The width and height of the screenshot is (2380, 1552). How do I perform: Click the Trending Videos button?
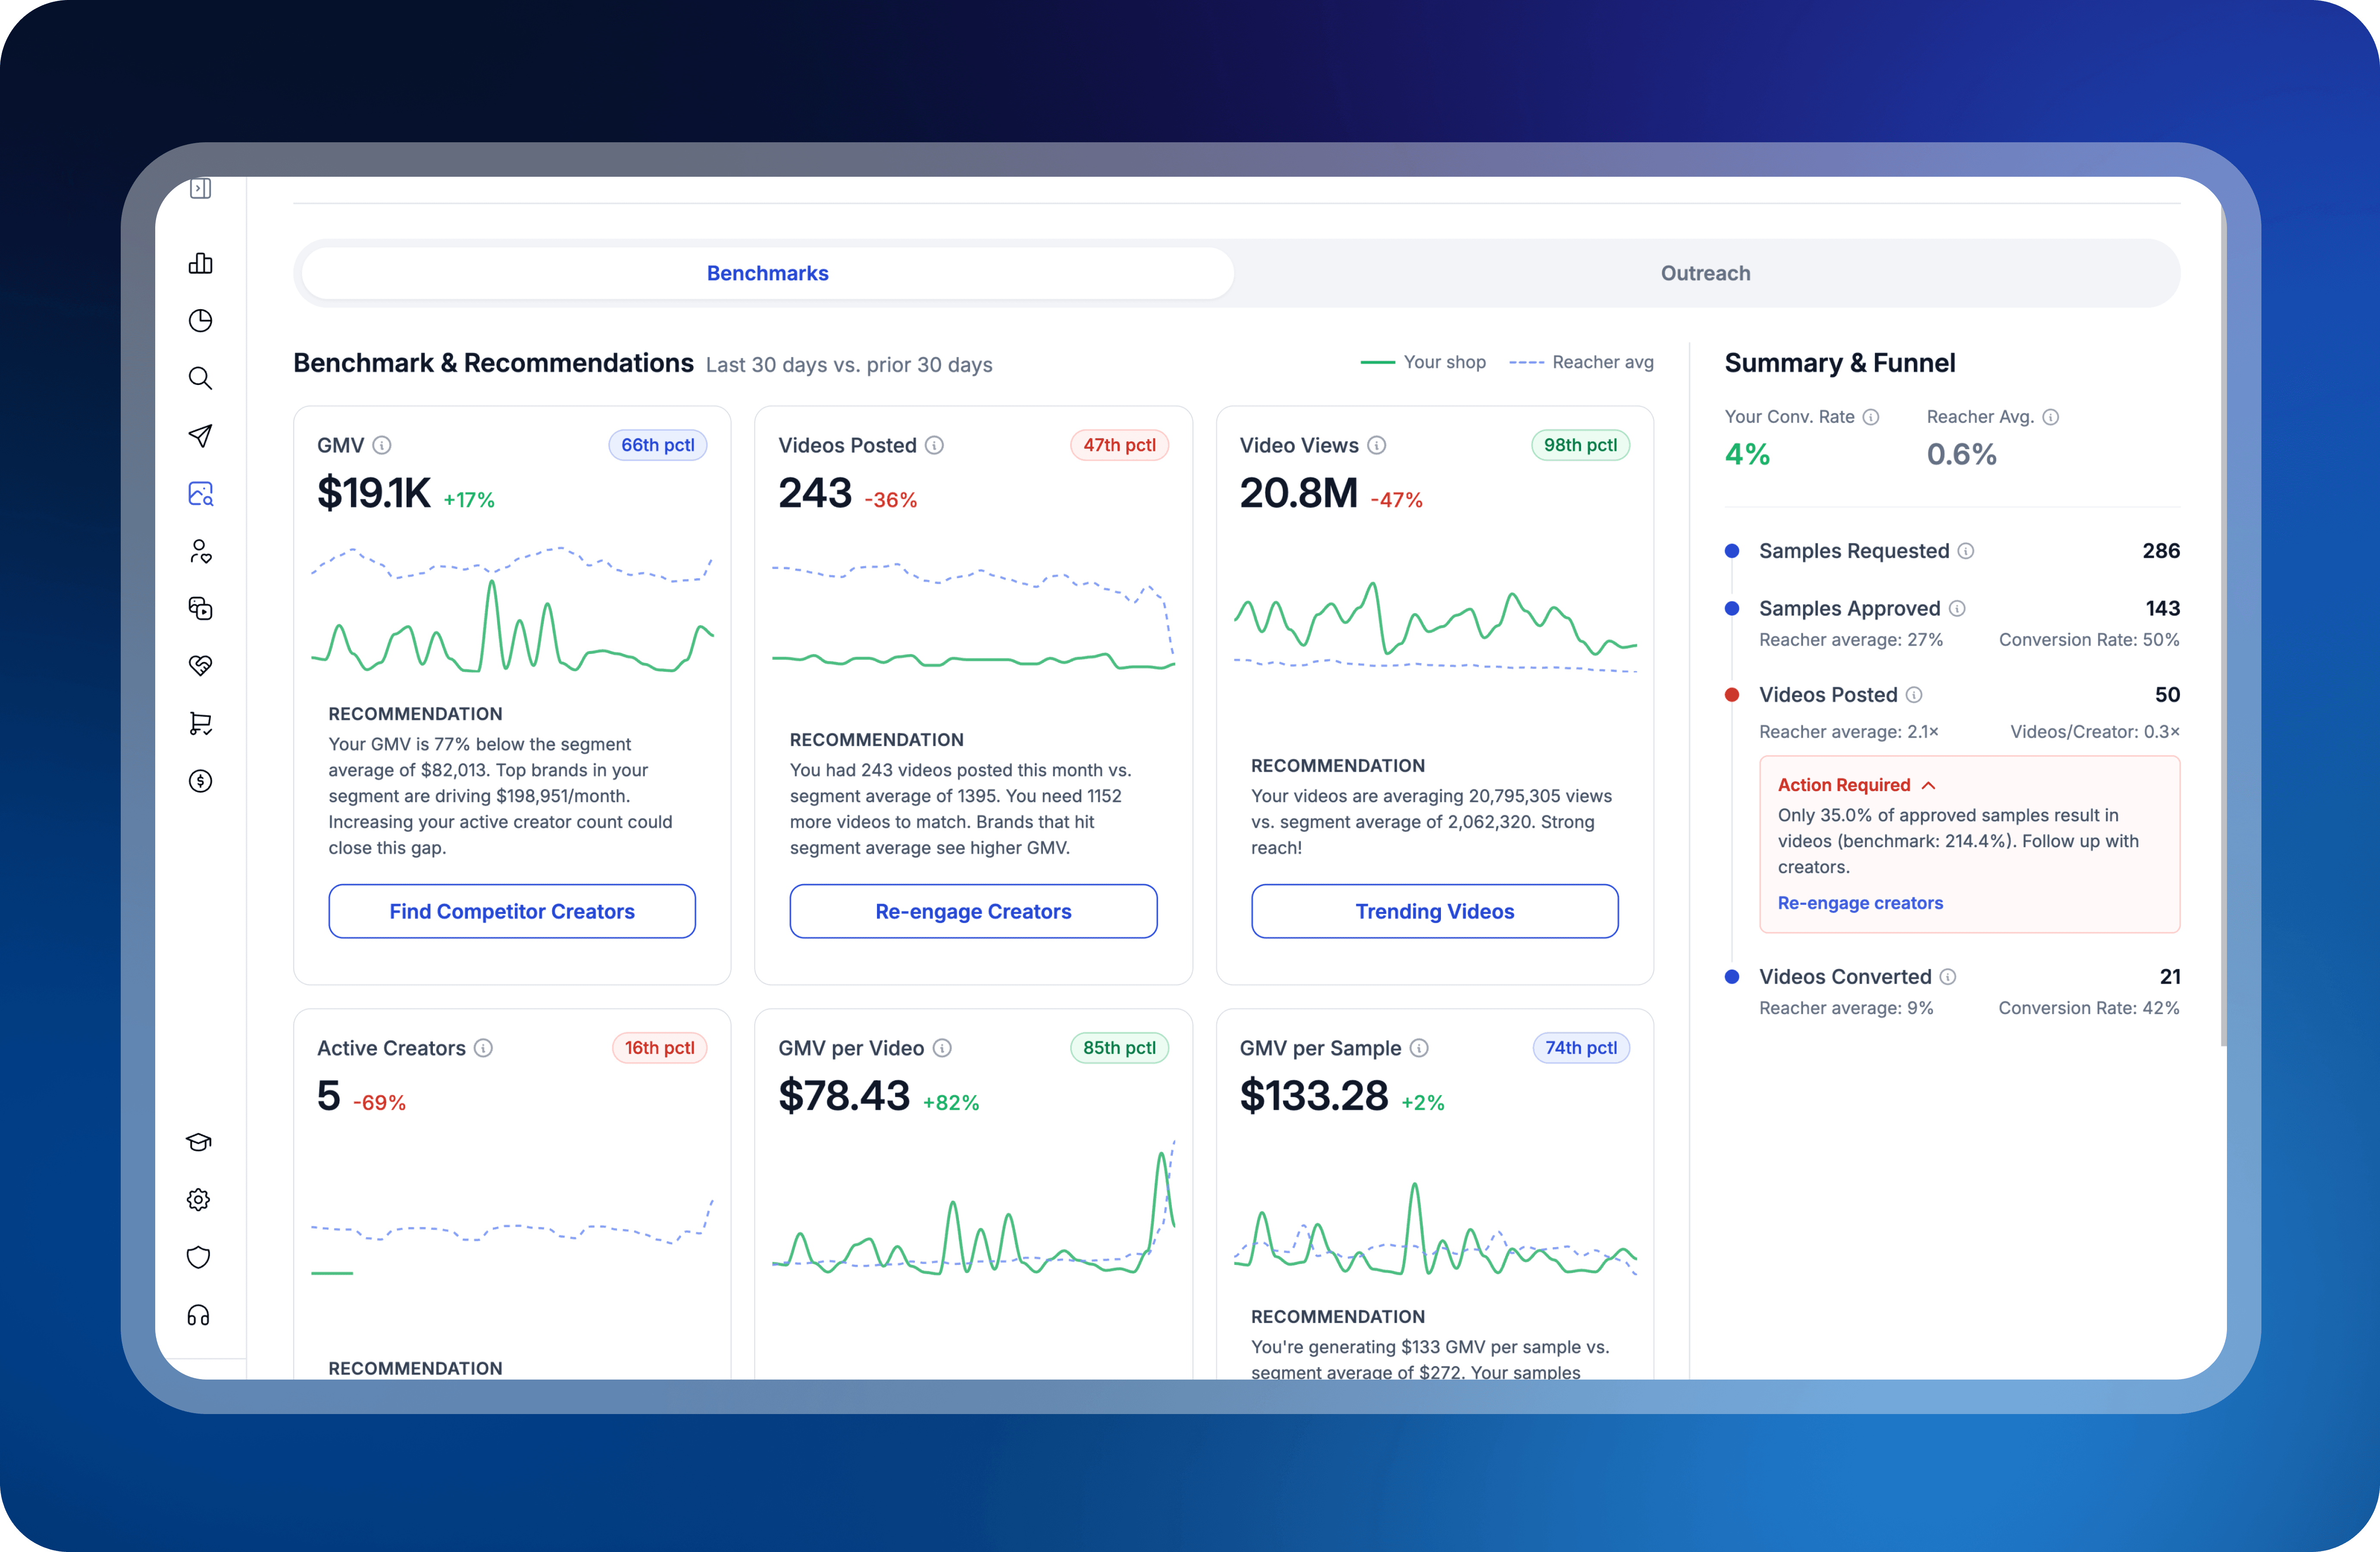pos(1434,911)
